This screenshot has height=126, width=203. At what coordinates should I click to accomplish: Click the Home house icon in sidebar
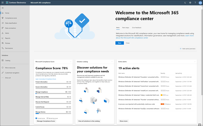[x=3, y=13]
